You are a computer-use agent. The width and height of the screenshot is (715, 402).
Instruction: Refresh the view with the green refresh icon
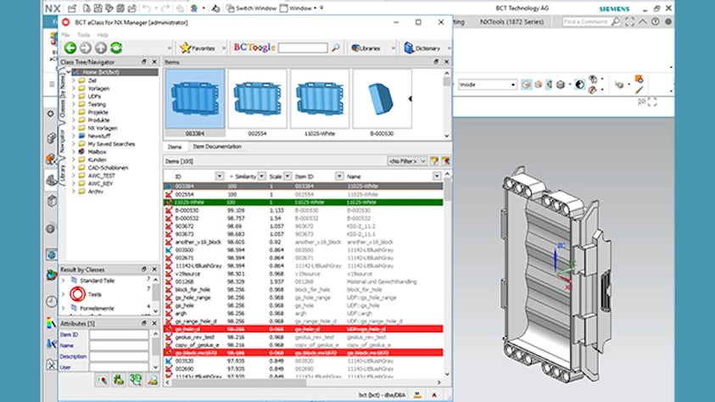point(116,47)
